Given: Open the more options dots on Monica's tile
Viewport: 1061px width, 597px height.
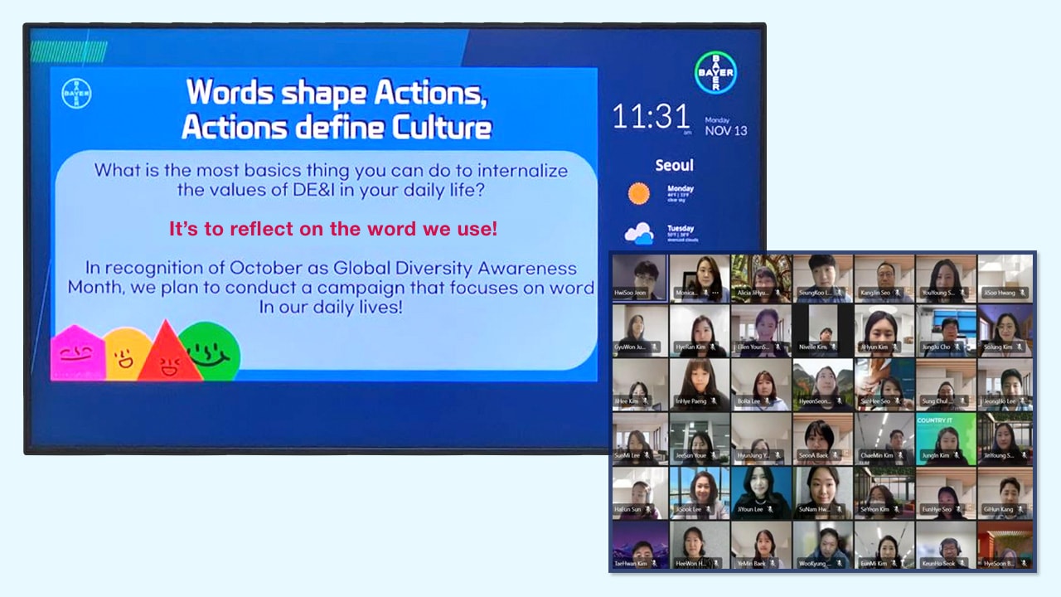Looking at the screenshot, I should click(715, 293).
